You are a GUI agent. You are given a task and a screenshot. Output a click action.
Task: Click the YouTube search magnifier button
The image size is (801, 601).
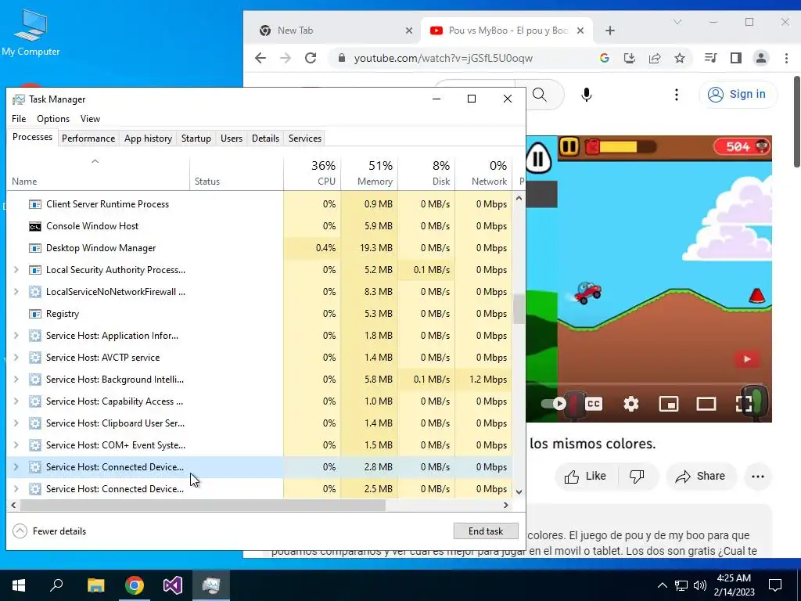point(540,95)
